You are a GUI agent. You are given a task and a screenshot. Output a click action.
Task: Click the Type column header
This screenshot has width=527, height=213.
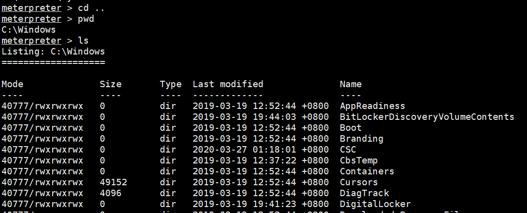coord(170,85)
